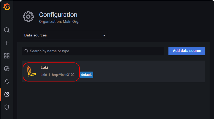Open the Alerting bell icon
The width and height of the screenshot is (214, 119).
tap(7, 81)
